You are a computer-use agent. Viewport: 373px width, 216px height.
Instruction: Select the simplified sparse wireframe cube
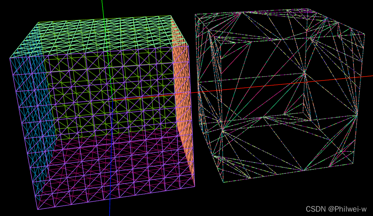pyautogui.click(x=280, y=96)
